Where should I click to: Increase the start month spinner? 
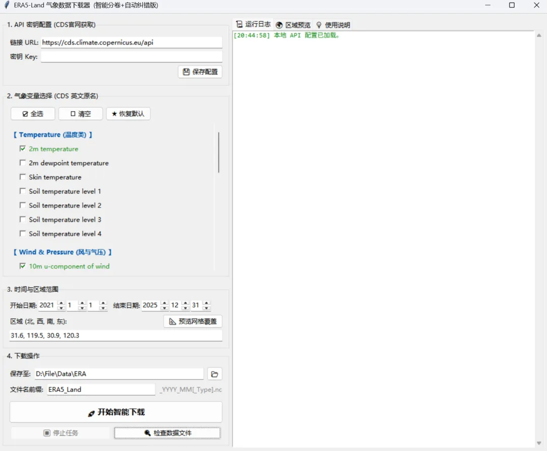82,303
